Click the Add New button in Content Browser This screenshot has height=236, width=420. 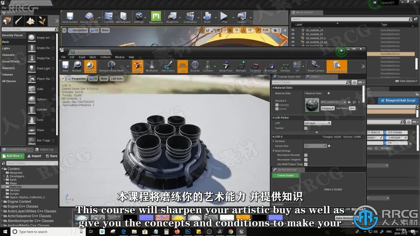click(x=12, y=156)
